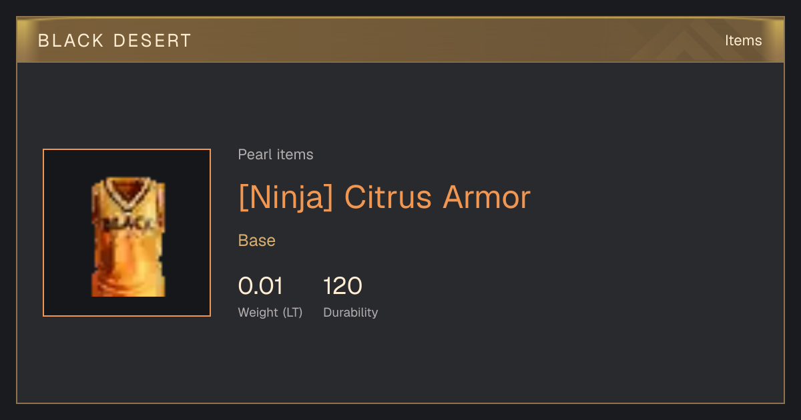Screen dimensions: 801x420
Task: Select the Pearl items category label
Action: click(276, 155)
